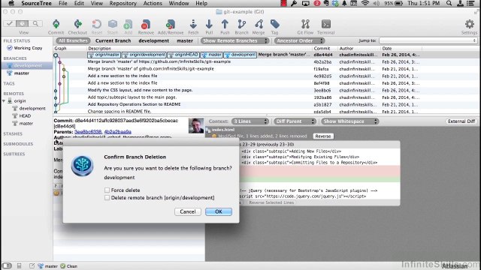Open parent commit link 4b2a2baa9a

click(118, 132)
